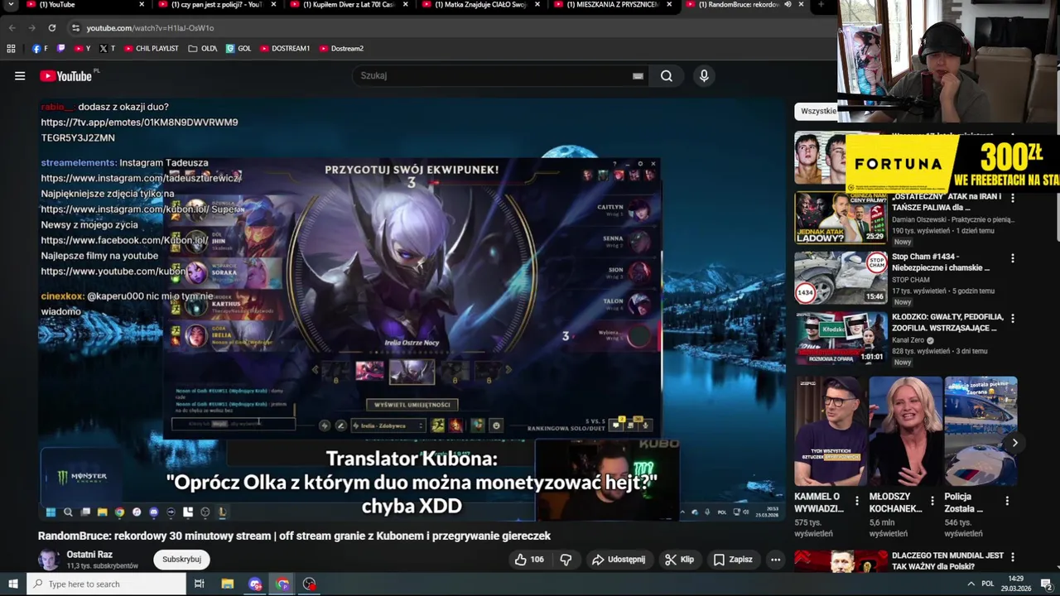
Task: Open a new browser tab with the plus button
Action: click(x=821, y=4)
